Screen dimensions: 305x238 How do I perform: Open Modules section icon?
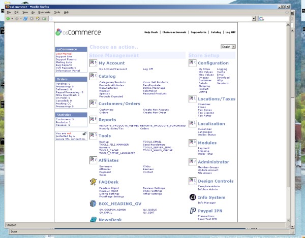pyautogui.click(x=192, y=143)
